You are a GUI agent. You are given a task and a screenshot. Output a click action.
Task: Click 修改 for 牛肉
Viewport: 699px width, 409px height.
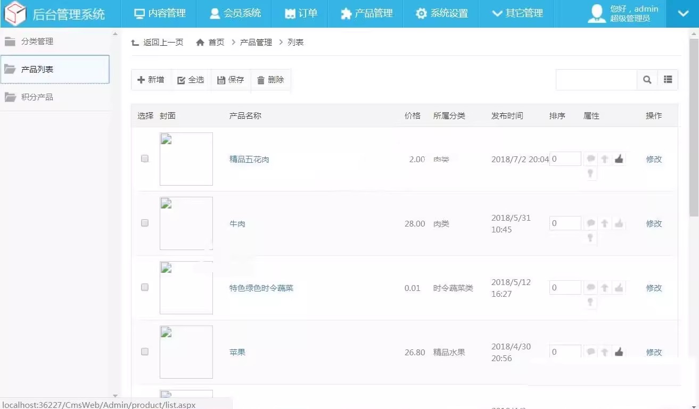pyautogui.click(x=654, y=223)
